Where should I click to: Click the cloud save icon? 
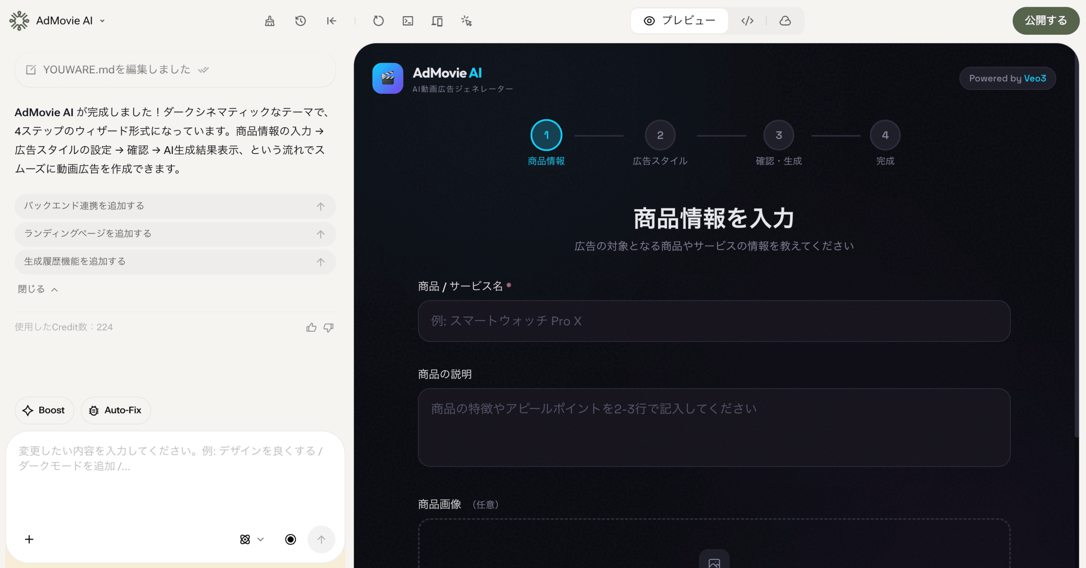785,20
